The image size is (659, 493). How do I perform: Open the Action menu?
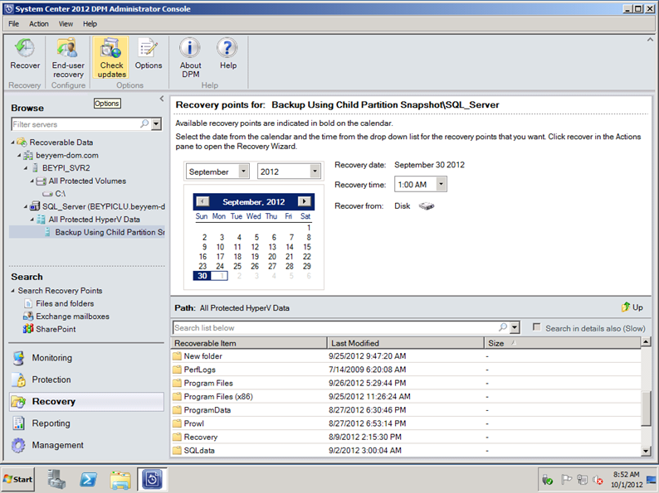[x=39, y=24]
